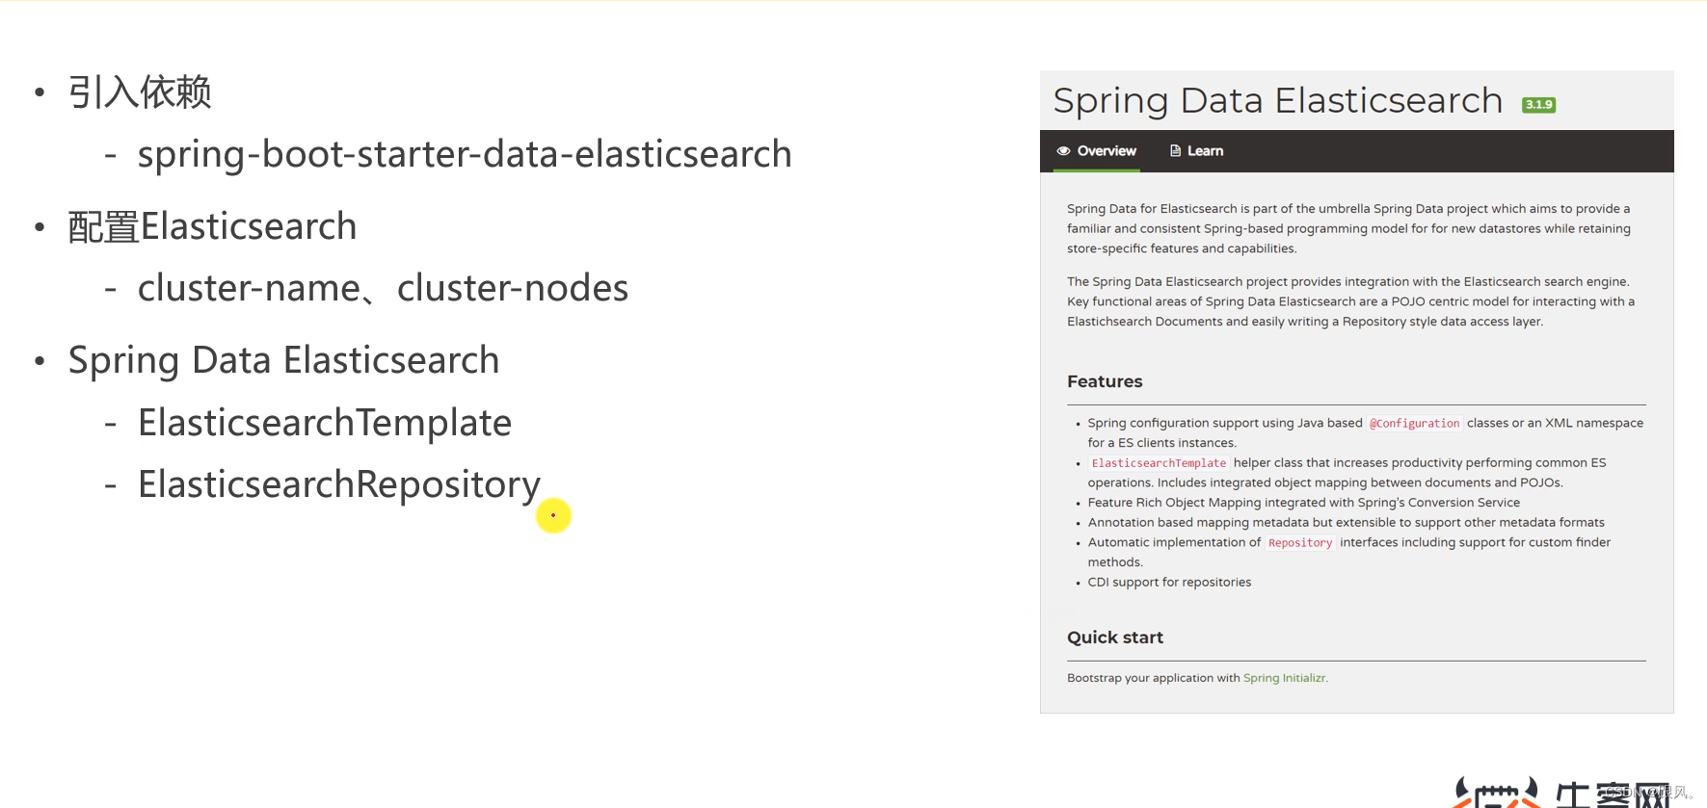Open the Overview tab

[x=1097, y=151]
